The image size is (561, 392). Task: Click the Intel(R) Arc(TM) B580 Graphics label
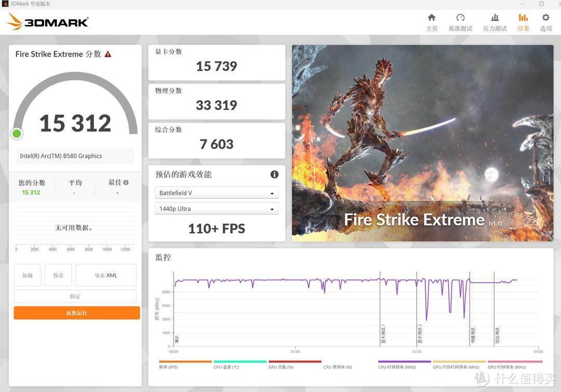point(61,156)
